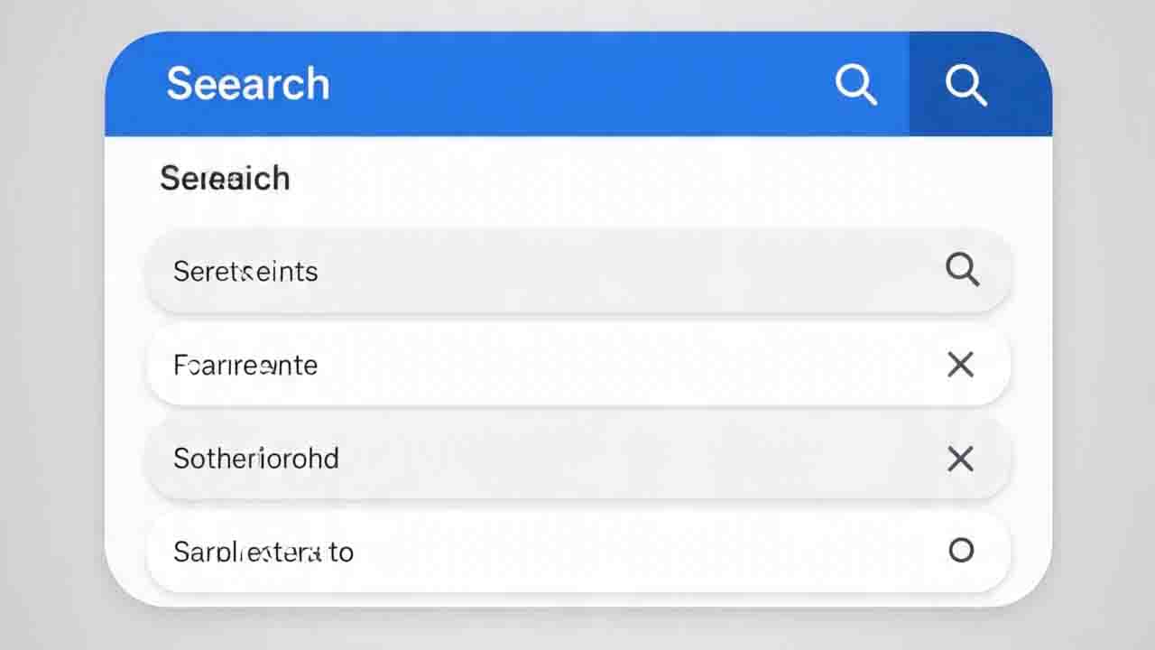The height and width of the screenshot is (650, 1155).
Task: Click the search icon in the dark blue box
Action: point(966,85)
